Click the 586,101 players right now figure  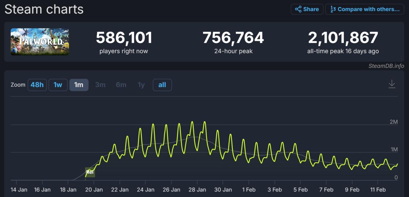[x=124, y=38]
